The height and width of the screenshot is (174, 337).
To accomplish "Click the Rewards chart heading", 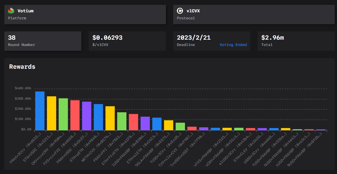I will [22, 67].
